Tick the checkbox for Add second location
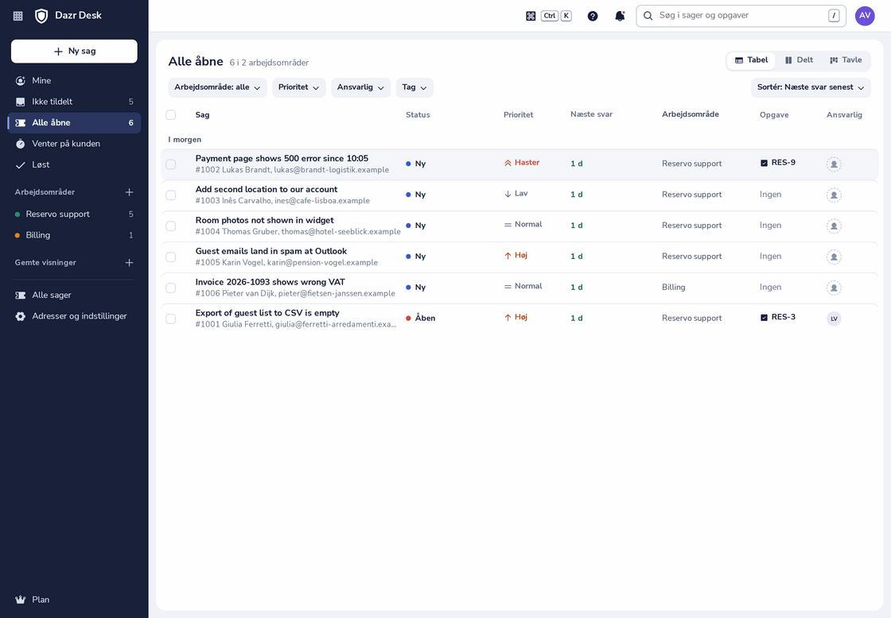 pos(170,195)
